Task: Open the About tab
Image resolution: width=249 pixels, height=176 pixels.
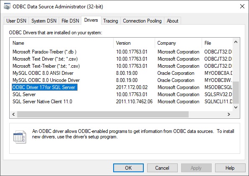Action: tap(172, 21)
